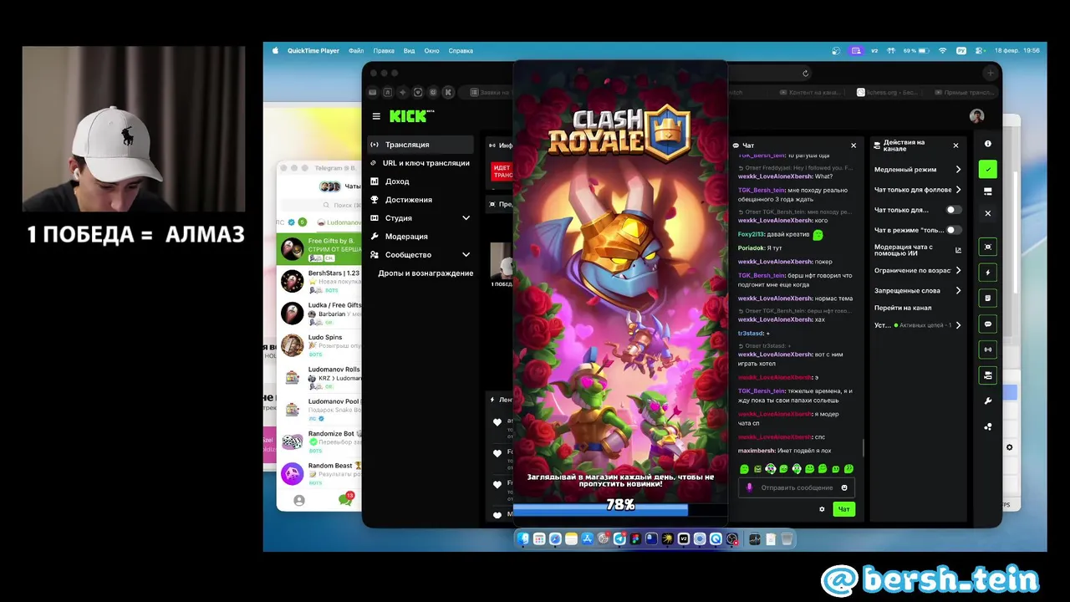Screen dimensions: 1070x602
Task: Click the user avatar in Kick header
Action: [x=977, y=116]
